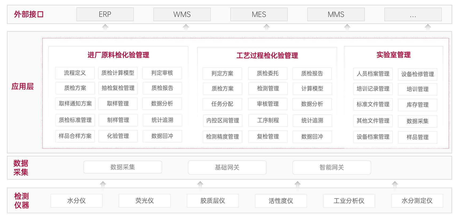Click the 质检计算模型 box
The width and height of the screenshot is (459, 218).
(118, 73)
